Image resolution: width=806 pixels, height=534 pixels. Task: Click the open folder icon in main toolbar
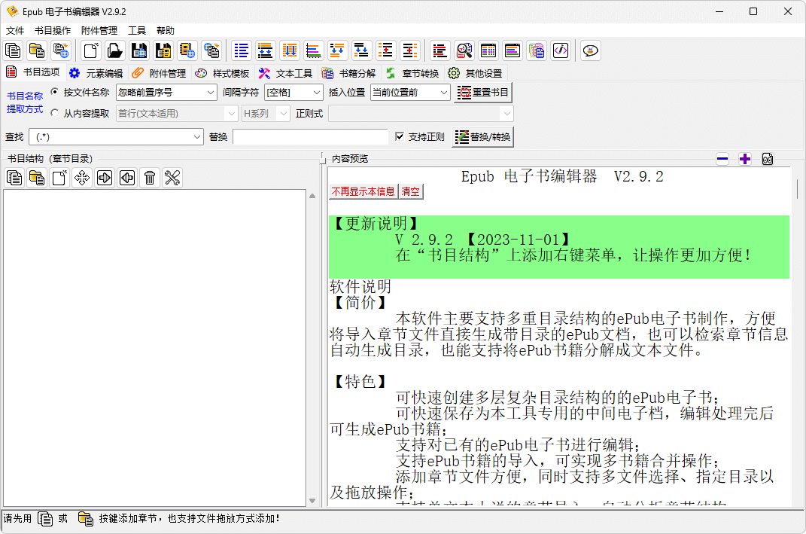tap(114, 50)
